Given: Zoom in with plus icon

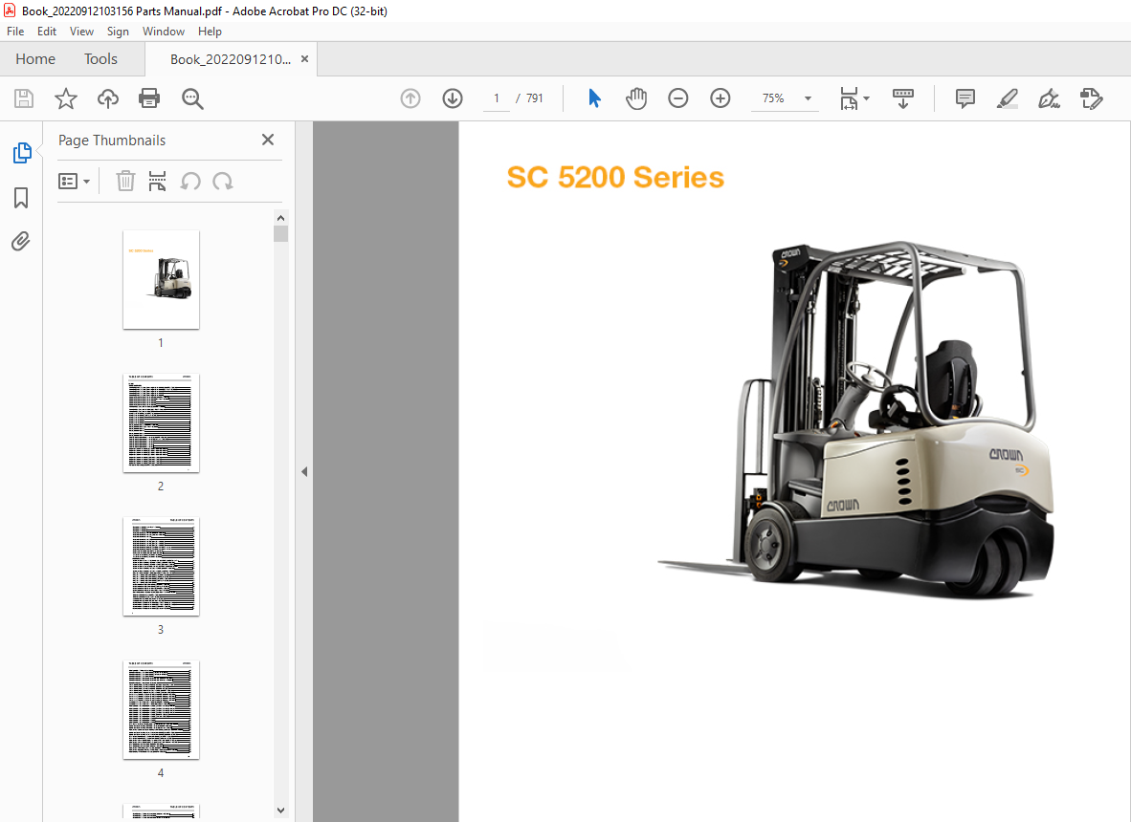Looking at the screenshot, I should [x=720, y=98].
